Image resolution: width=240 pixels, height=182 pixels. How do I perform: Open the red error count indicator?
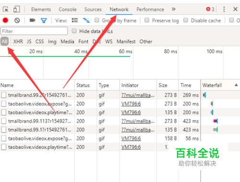coord(210,9)
